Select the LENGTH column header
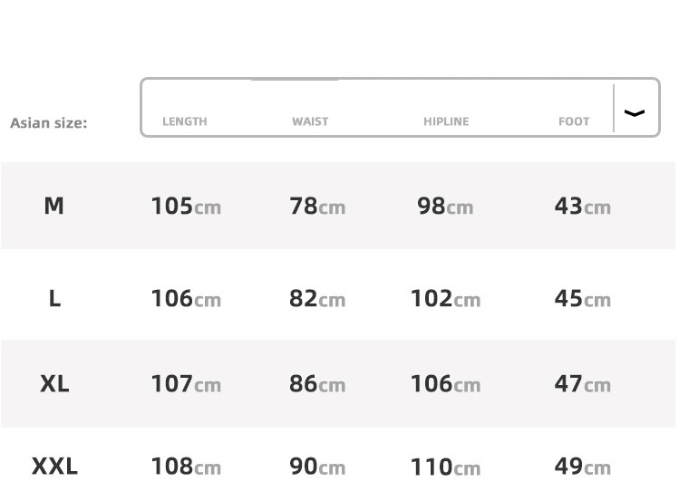Viewport: 679px width, 501px height. (x=184, y=121)
